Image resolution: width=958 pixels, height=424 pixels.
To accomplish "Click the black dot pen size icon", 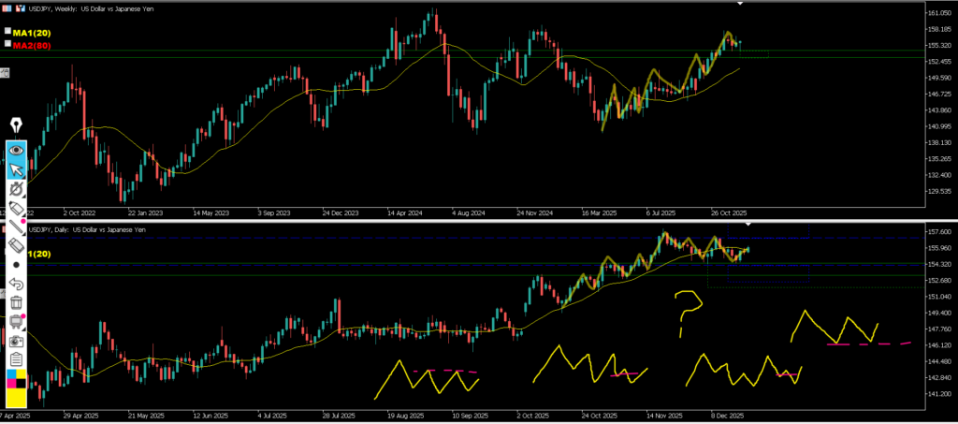I will click(x=16, y=265).
